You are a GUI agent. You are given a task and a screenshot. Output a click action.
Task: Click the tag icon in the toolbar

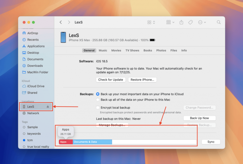tap(190, 22)
